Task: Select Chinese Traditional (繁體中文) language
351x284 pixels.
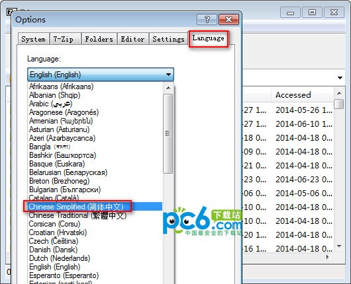Action: [95, 215]
